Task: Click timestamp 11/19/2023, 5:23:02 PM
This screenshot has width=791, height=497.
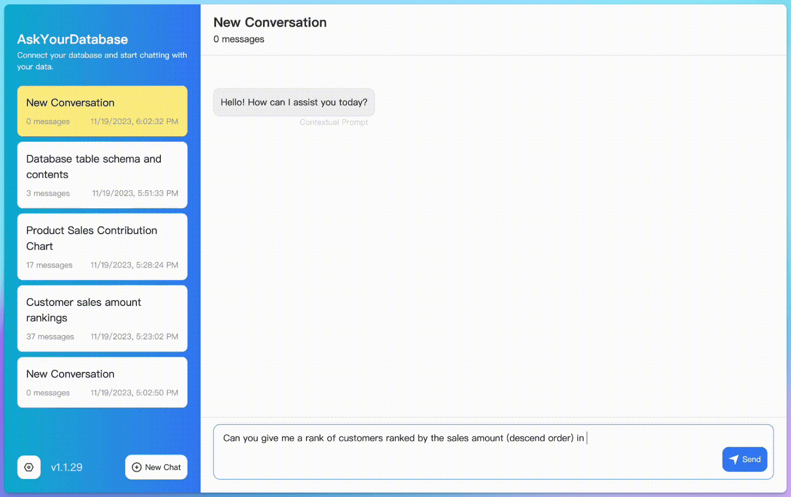Action: coord(134,337)
